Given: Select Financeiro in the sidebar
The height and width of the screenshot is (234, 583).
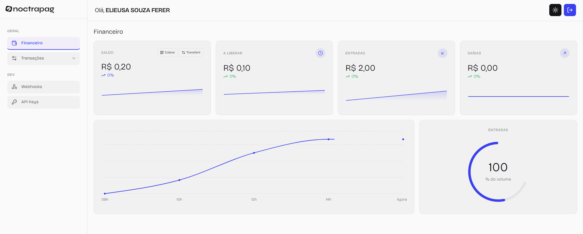Looking at the screenshot, I should tap(43, 43).
